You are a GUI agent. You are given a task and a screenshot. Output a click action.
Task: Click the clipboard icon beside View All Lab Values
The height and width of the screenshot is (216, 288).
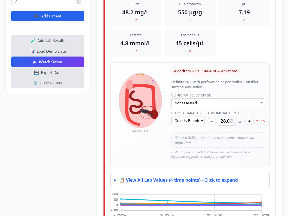pos(122,180)
